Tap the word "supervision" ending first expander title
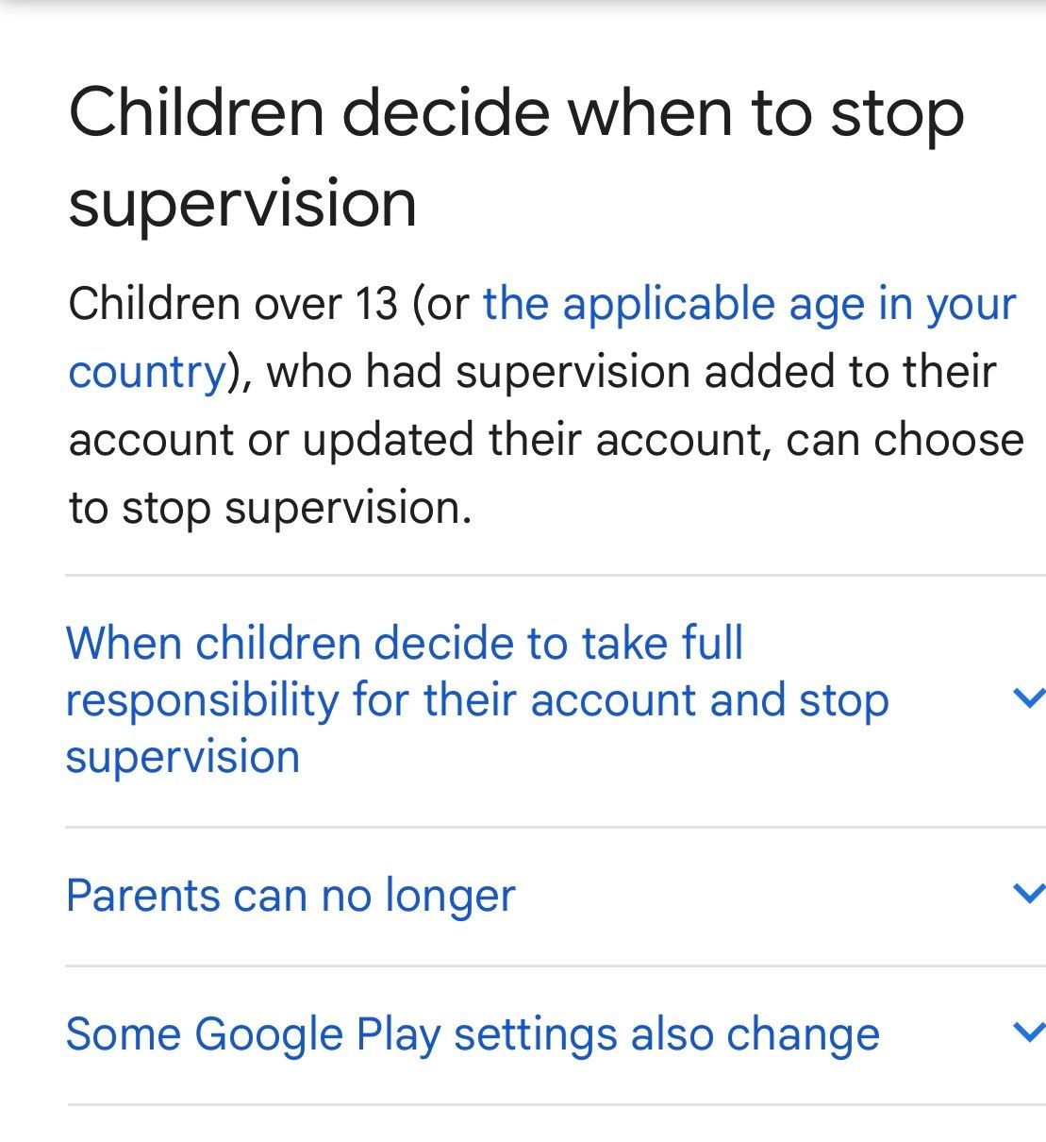 click(x=182, y=757)
